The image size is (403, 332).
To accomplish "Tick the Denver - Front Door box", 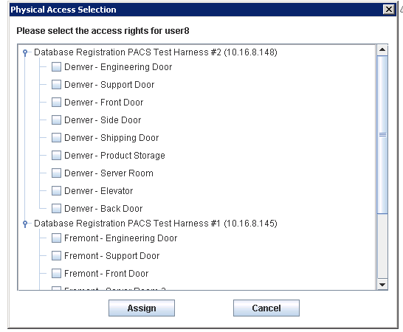I will 56,103.
